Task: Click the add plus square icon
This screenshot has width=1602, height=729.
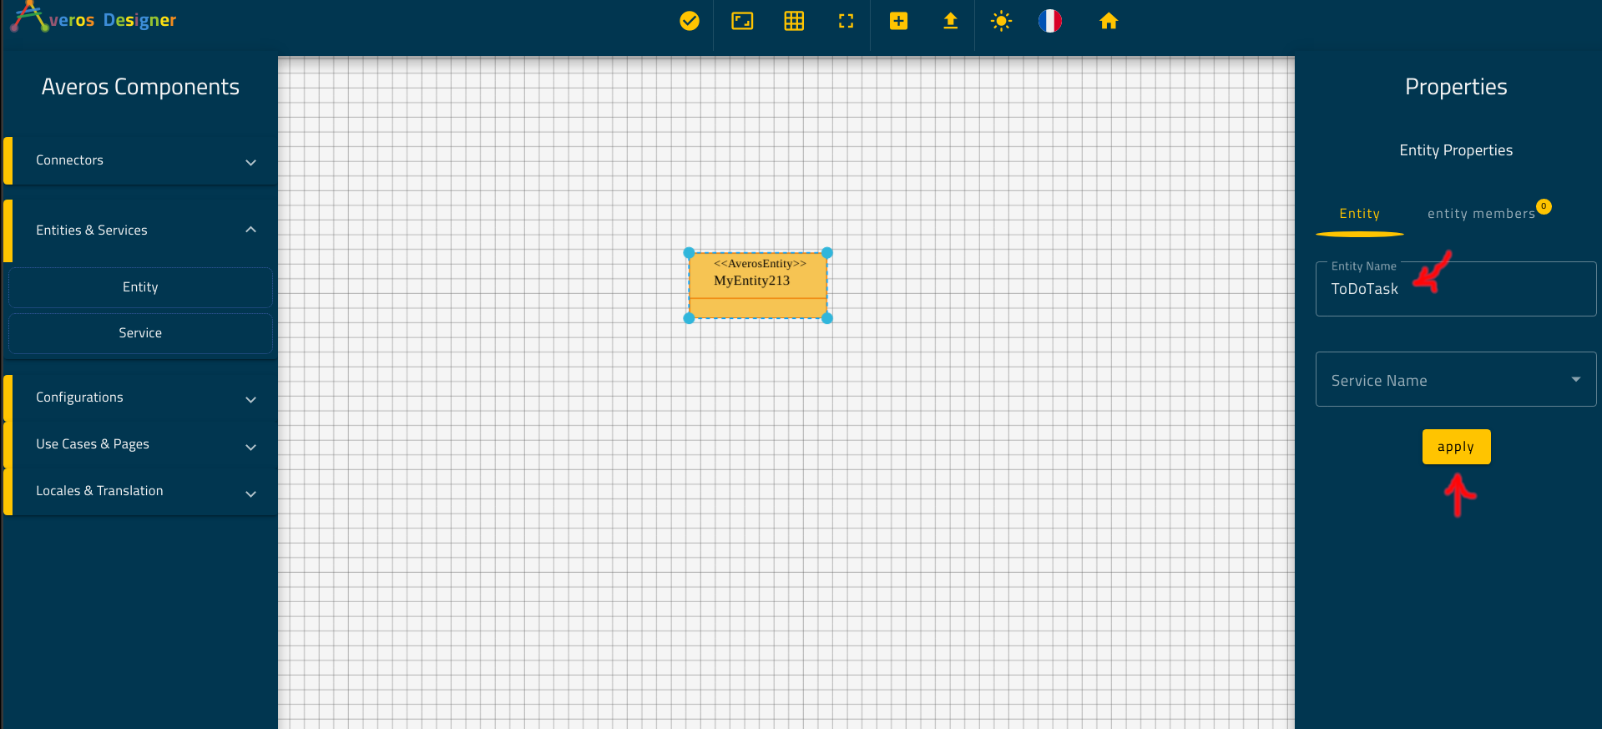Action: click(898, 21)
